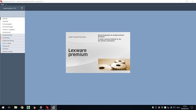Expand the Buchhaltung section
This screenshot has width=196, height=110.
pyautogui.click(x=12, y=38)
